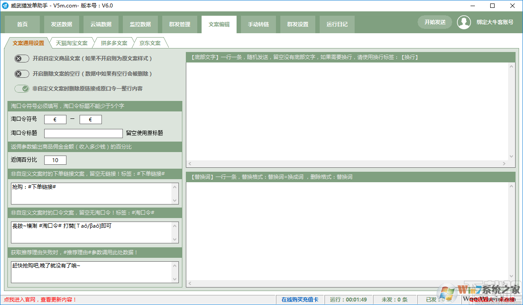
Task: Click the 返佣百分比 input box
Action: coord(55,160)
